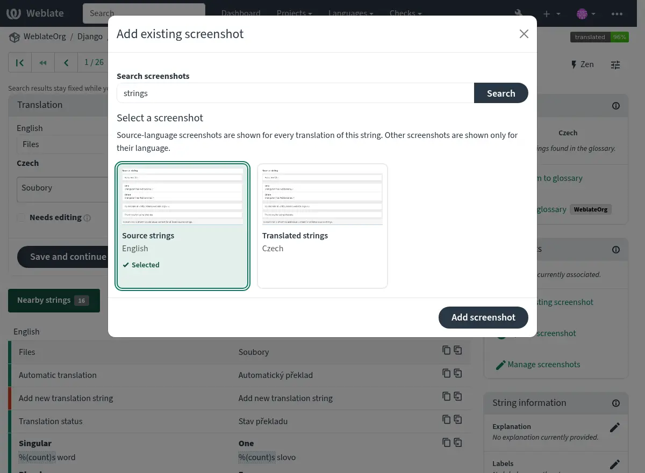Image resolution: width=645 pixels, height=473 pixels.
Task: Copy source icon in Files row
Action: (x=446, y=350)
